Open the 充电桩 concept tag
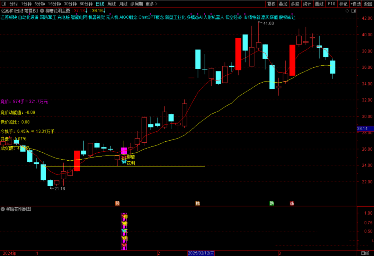The width and height of the screenshot is (374, 256). (x=63, y=17)
